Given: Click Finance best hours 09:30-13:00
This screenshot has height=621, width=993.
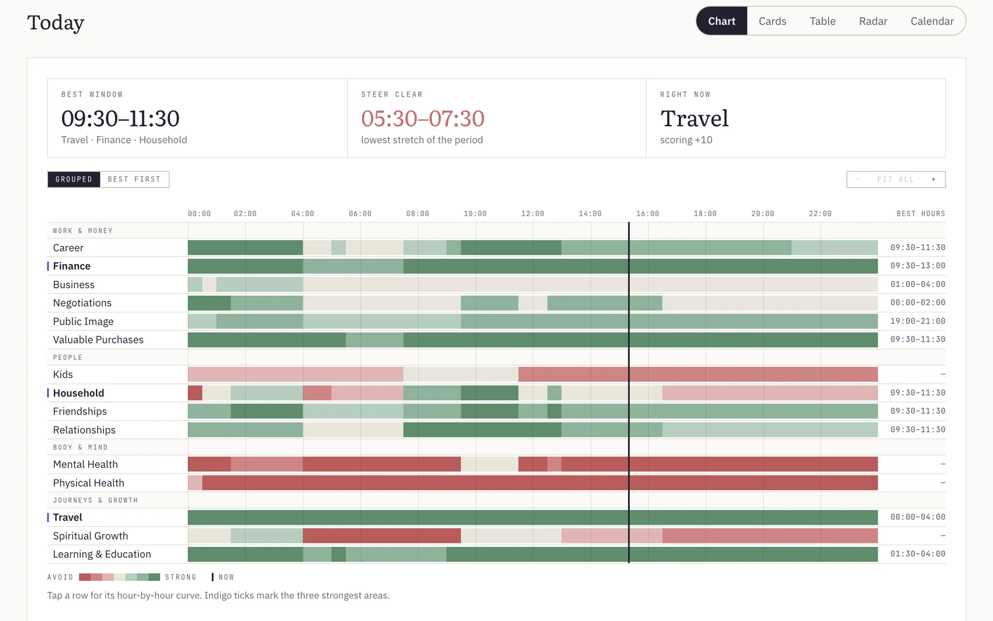Looking at the screenshot, I should point(918,266).
